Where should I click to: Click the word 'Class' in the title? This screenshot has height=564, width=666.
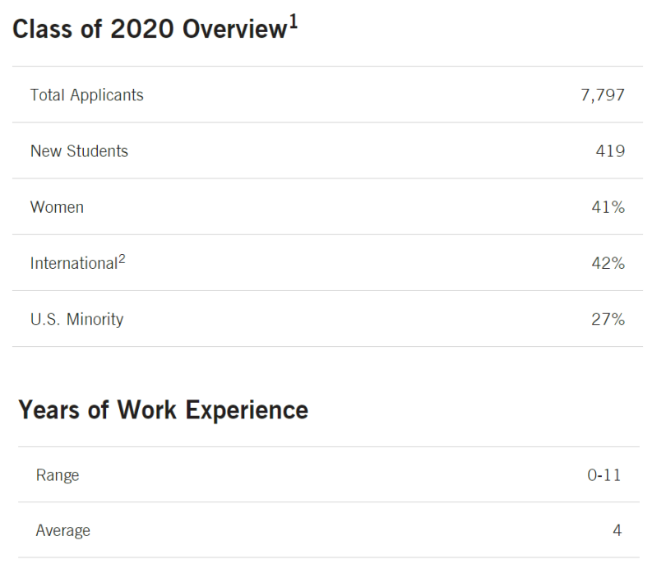coord(43,30)
